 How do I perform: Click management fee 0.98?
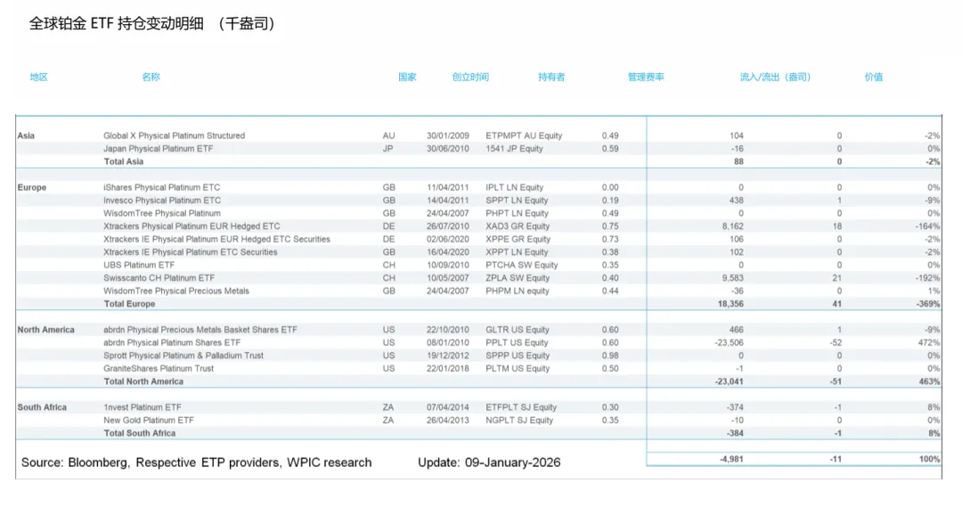(x=610, y=356)
